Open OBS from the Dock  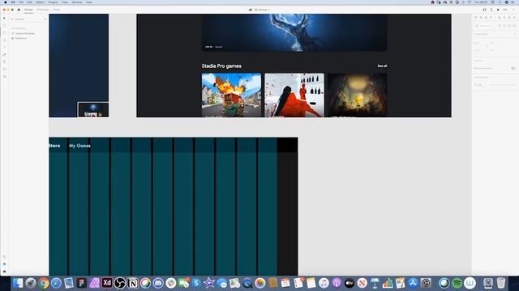[119, 283]
